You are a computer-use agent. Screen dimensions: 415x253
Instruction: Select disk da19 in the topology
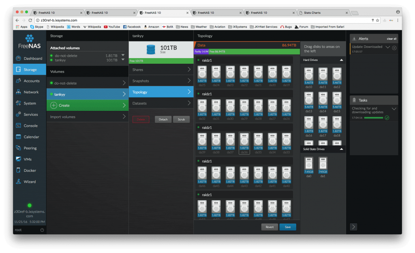pyautogui.click(x=286, y=76)
